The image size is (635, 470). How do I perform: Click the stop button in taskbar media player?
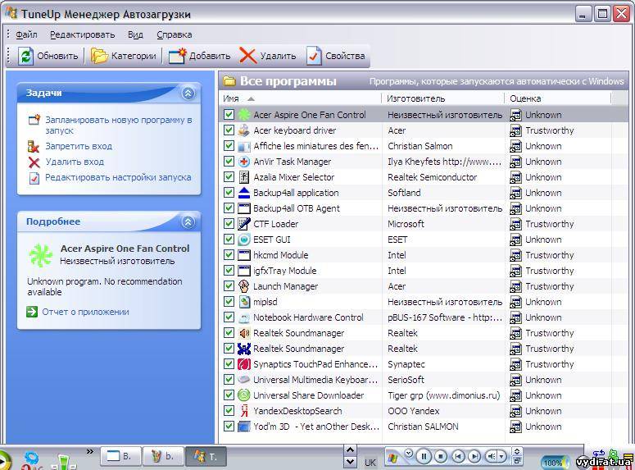441,457
